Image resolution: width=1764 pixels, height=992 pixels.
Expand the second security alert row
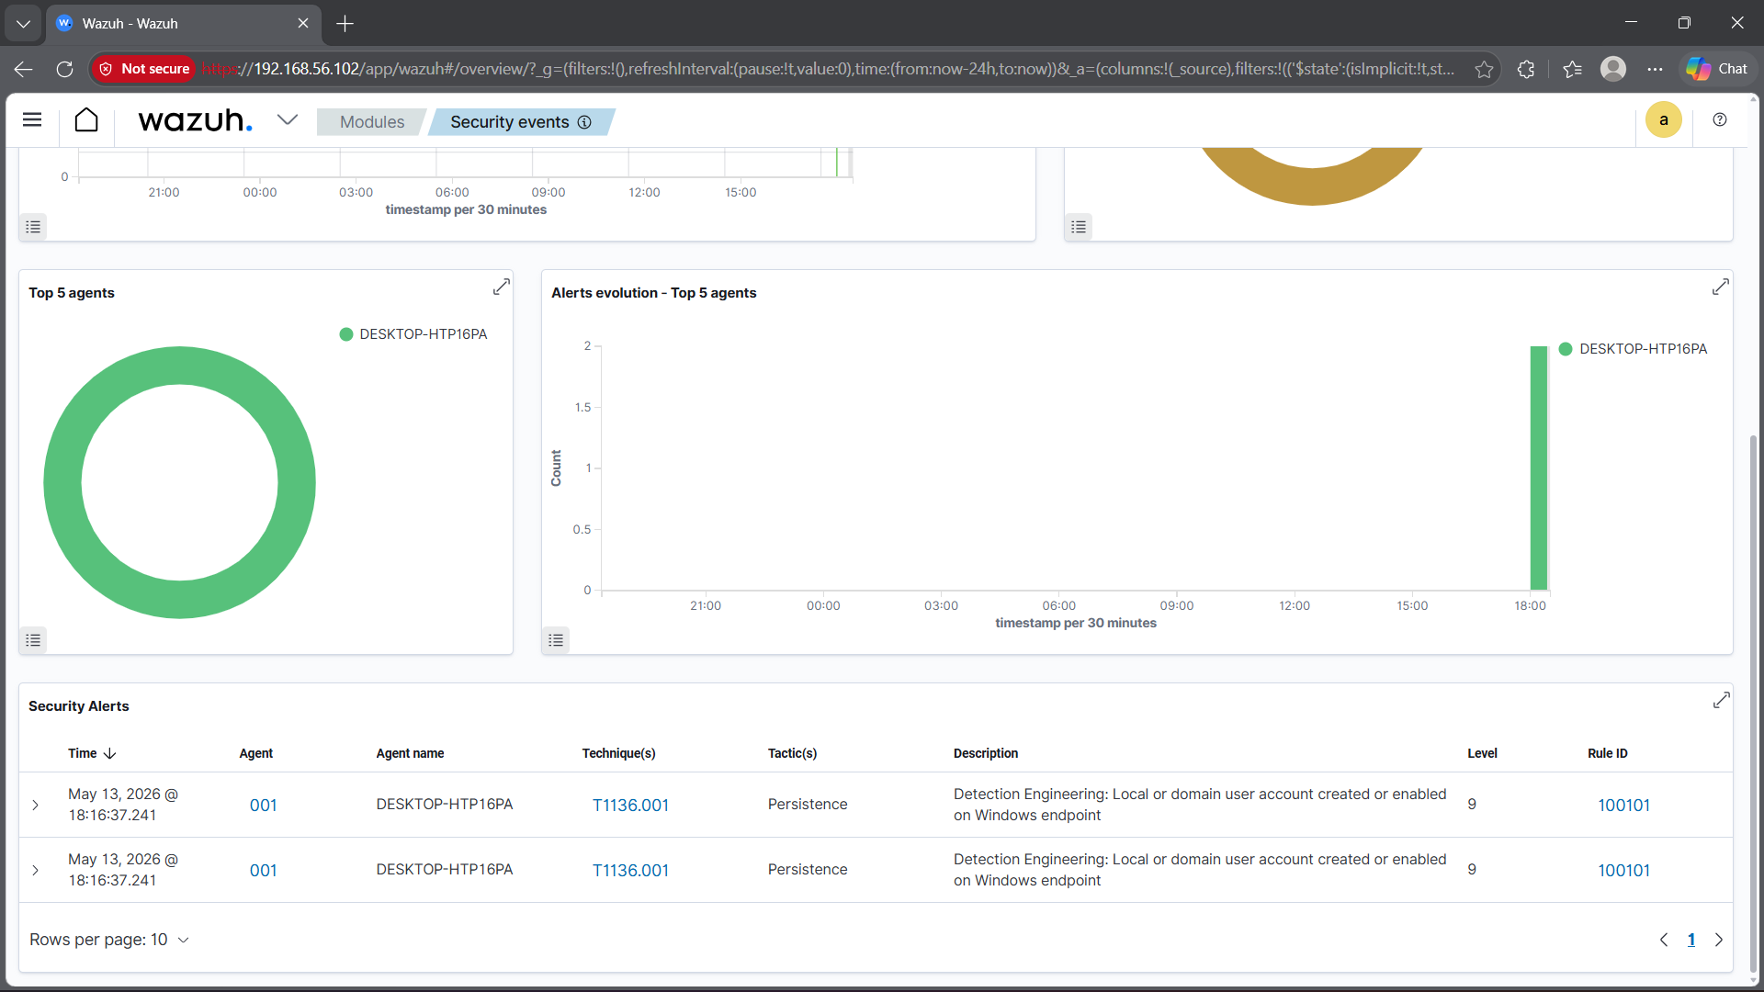tap(35, 870)
